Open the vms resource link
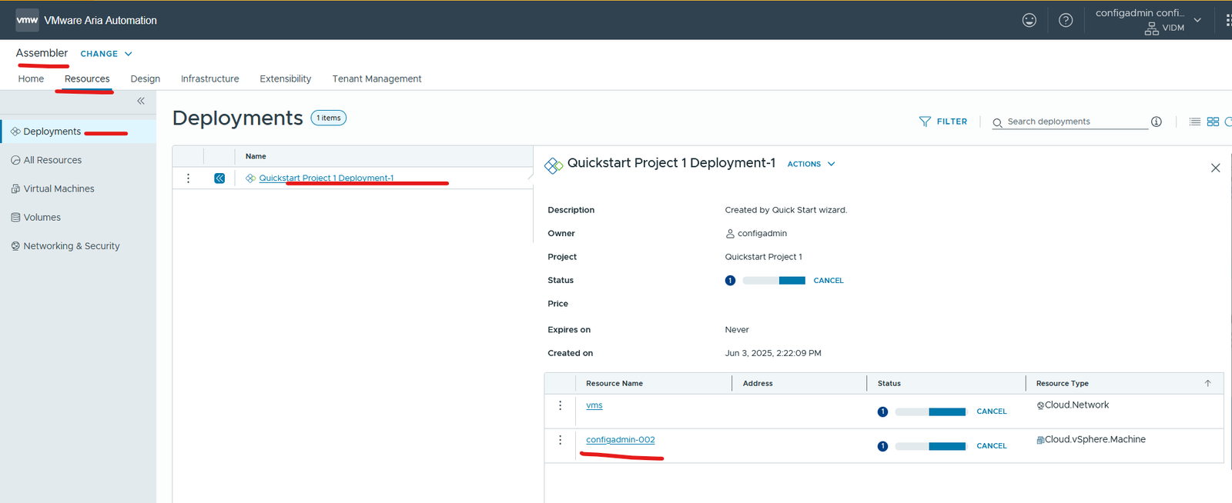The width and height of the screenshot is (1232, 503). (x=594, y=405)
